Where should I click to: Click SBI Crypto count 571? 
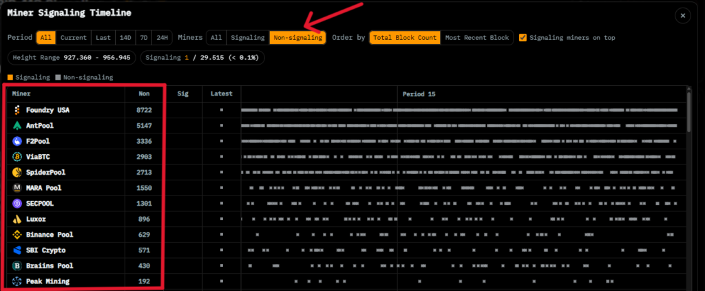click(x=145, y=250)
